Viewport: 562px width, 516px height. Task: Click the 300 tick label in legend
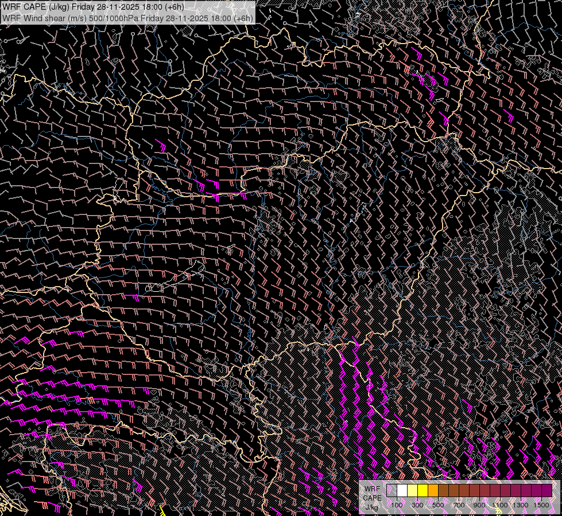point(417,505)
